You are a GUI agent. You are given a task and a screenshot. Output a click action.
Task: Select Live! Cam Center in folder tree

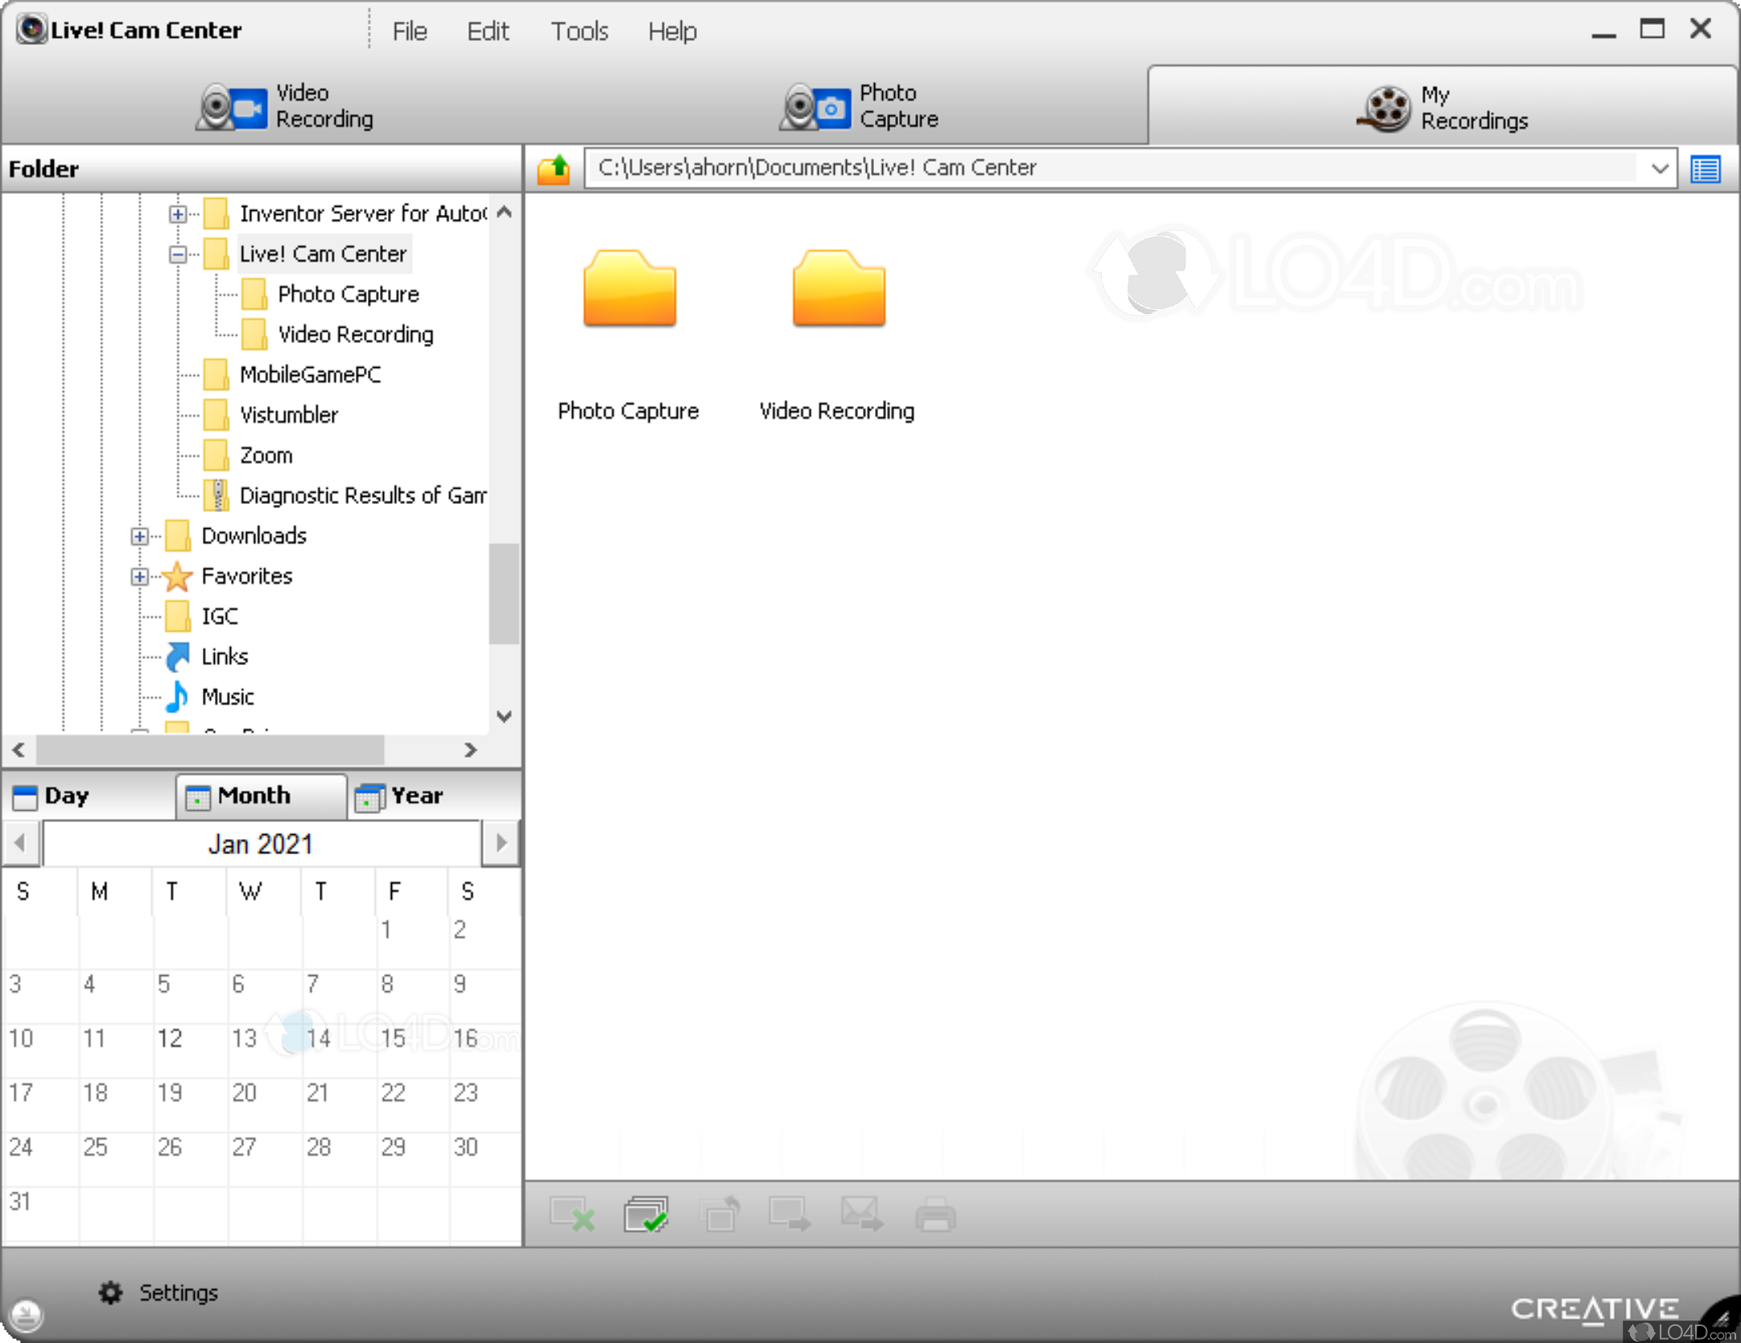(x=324, y=254)
